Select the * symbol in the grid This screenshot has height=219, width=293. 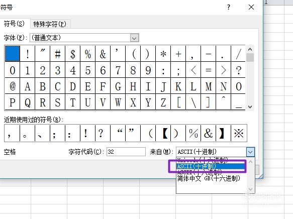tap(163, 54)
